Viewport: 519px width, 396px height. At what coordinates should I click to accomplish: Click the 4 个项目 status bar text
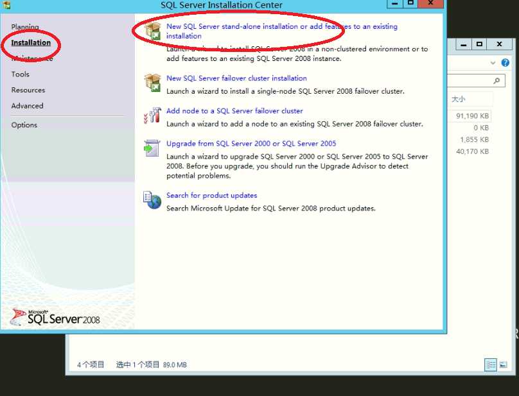(91, 365)
